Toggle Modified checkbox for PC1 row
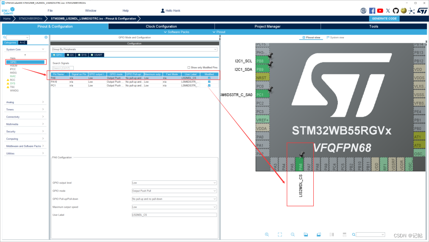 (x=209, y=85)
